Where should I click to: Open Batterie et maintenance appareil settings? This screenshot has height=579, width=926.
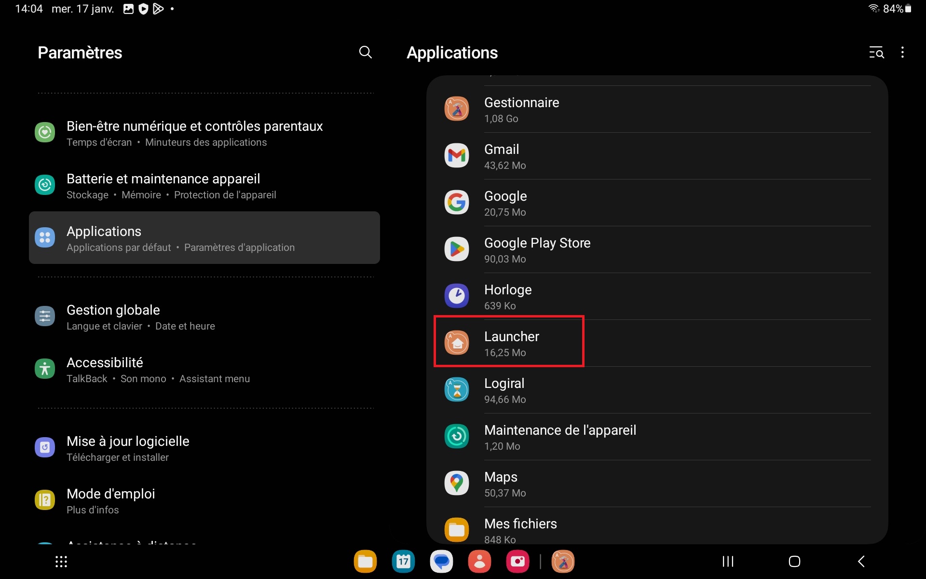(204, 185)
